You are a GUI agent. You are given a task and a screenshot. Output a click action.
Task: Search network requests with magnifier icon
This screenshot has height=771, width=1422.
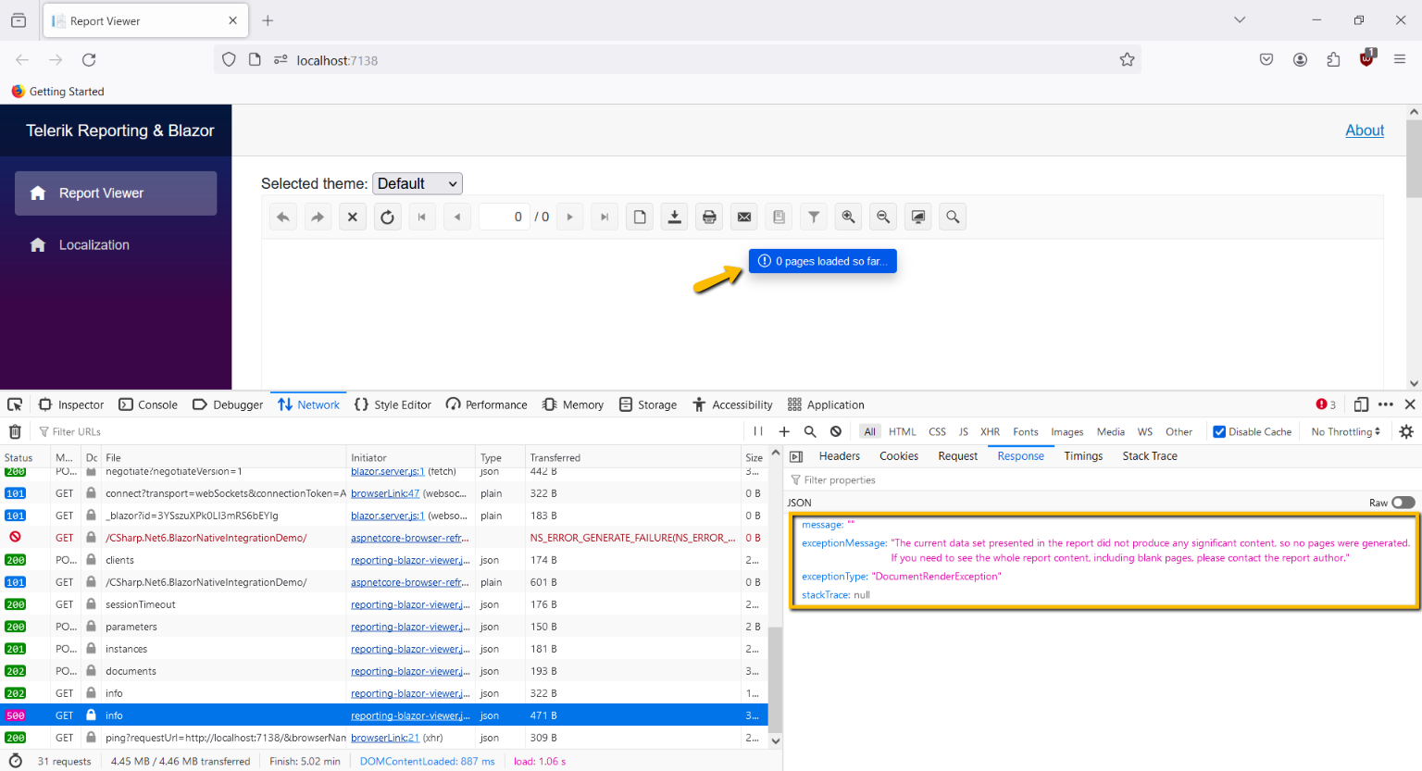click(x=810, y=431)
